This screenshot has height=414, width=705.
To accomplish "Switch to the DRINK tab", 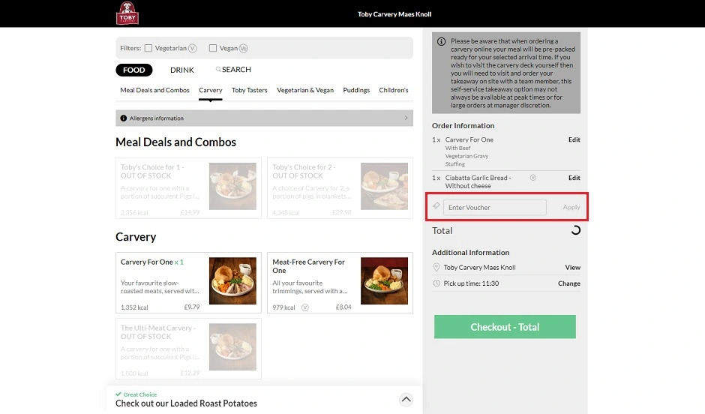I will (x=182, y=70).
